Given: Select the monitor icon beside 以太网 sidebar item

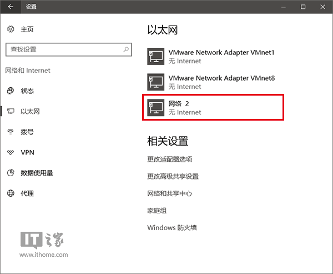Looking at the screenshot, I should (10, 112).
